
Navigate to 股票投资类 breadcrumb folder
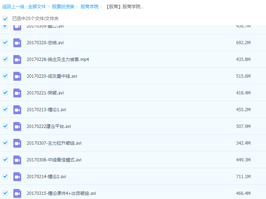coord(63,7)
